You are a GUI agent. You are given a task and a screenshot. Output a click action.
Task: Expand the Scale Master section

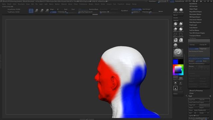[193, 28]
